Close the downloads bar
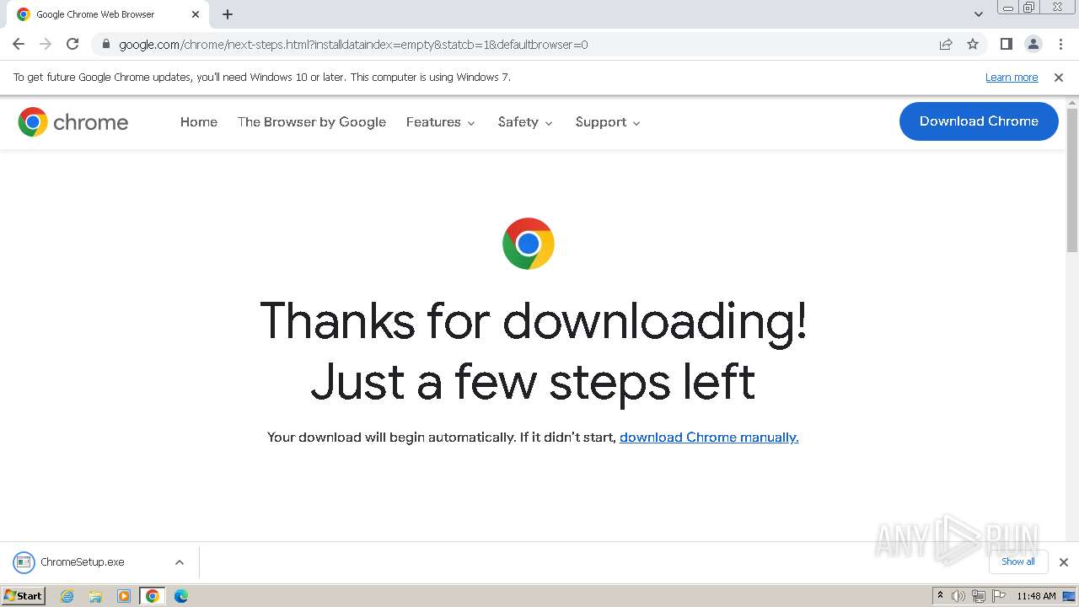1079x607 pixels. pyautogui.click(x=1064, y=562)
